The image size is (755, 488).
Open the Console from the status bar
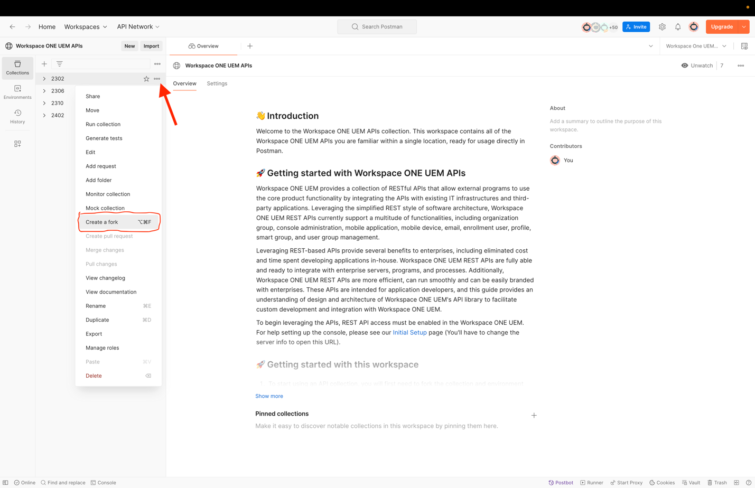pos(104,482)
